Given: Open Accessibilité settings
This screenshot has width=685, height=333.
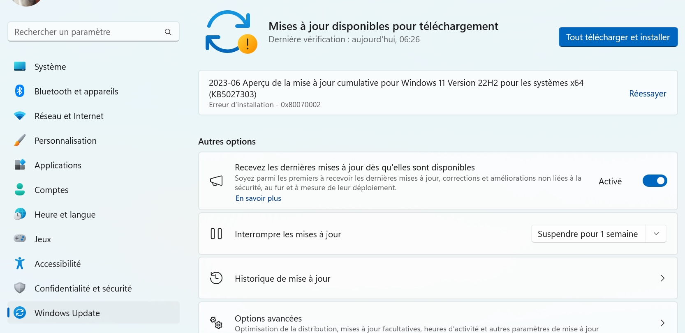Looking at the screenshot, I should click(x=93, y=264).
